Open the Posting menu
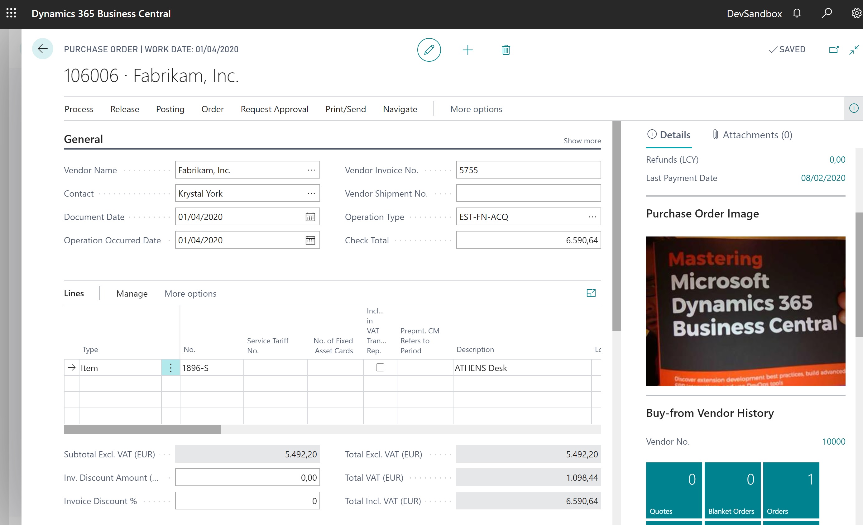The image size is (863, 525). [x=170, y=109]
